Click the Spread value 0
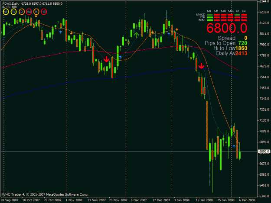Viewport: 271px width, 203px height. (x=245, y=38)
